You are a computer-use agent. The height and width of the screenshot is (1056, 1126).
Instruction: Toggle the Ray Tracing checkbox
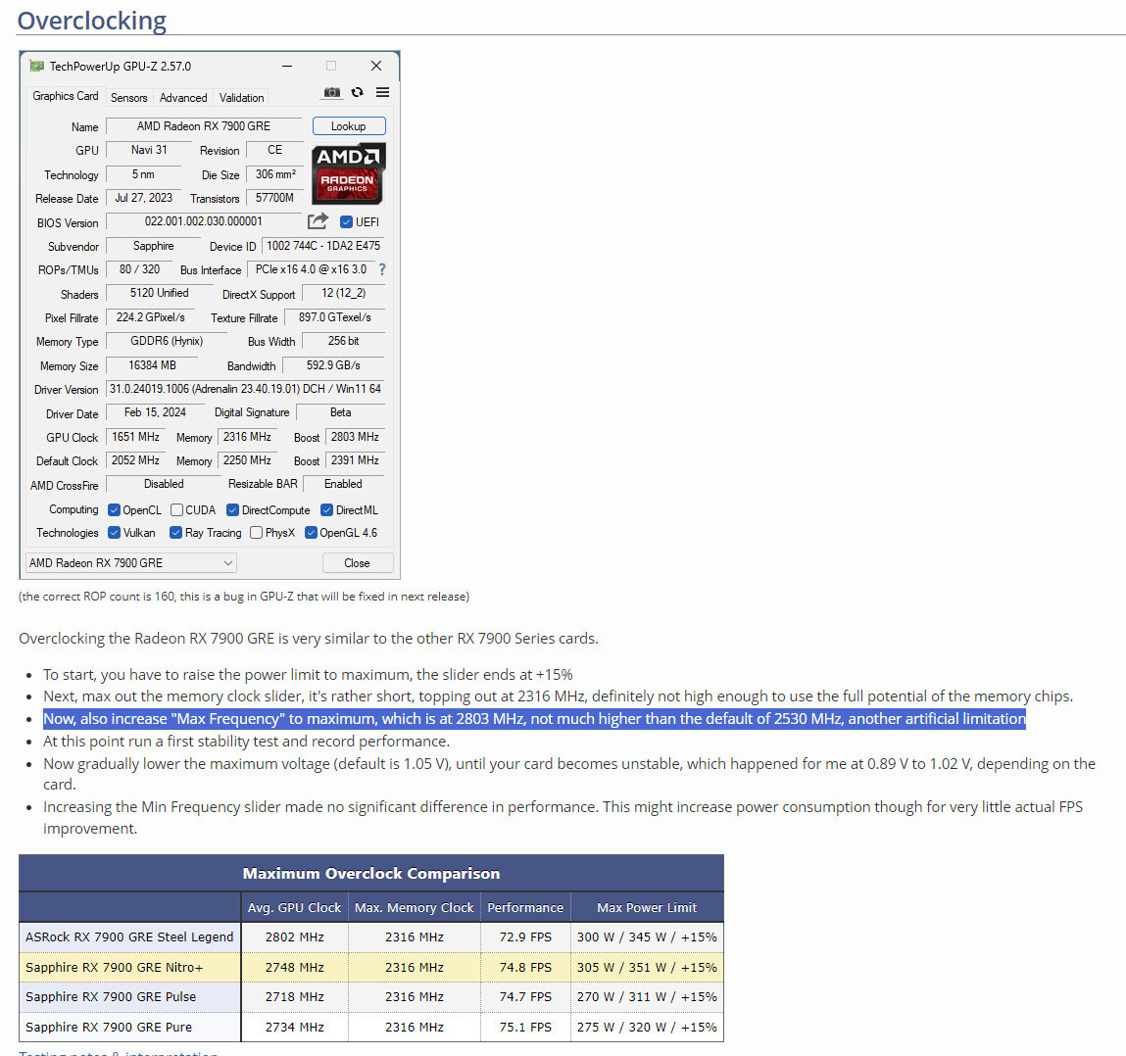(175, 533)
